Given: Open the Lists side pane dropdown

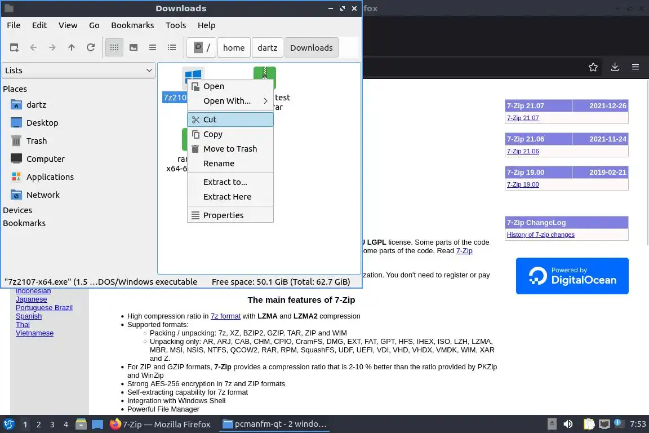Looking at the screenshot, I should tap(79, 70).
